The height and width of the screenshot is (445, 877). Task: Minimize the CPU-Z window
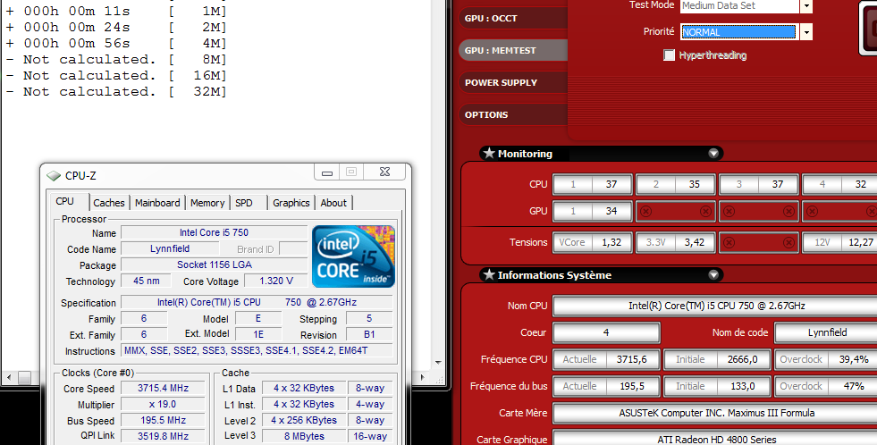[x=327, y=172]
